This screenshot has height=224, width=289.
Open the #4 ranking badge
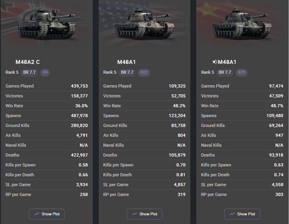(x=45, y=72)
